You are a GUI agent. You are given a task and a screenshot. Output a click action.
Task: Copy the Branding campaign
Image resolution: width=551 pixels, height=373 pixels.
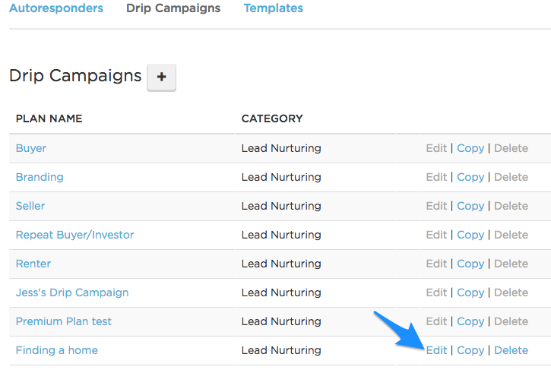coord(470,177)
